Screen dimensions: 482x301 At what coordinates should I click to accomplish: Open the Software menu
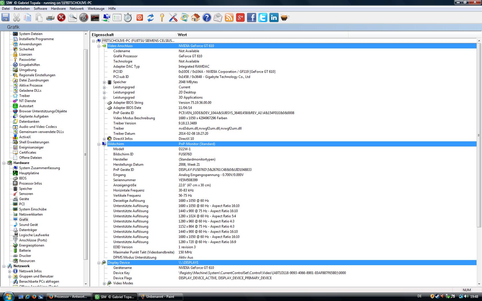[x=40, y=9]
